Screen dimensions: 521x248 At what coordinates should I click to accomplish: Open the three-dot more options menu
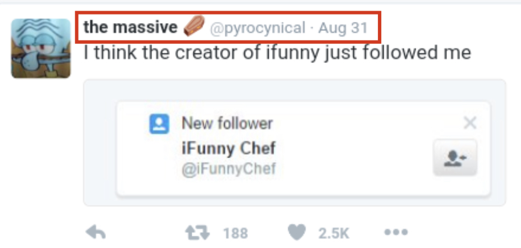395,232
